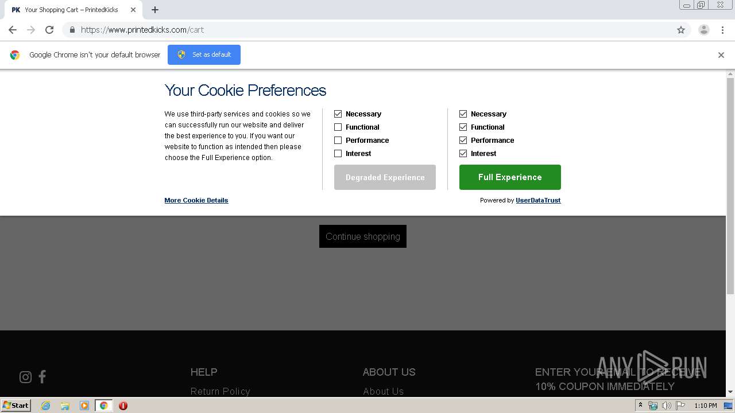Enable Interest cookies in Degraded column
The width and height of the screenshot is (735, 413).
(x=338, y=153)
